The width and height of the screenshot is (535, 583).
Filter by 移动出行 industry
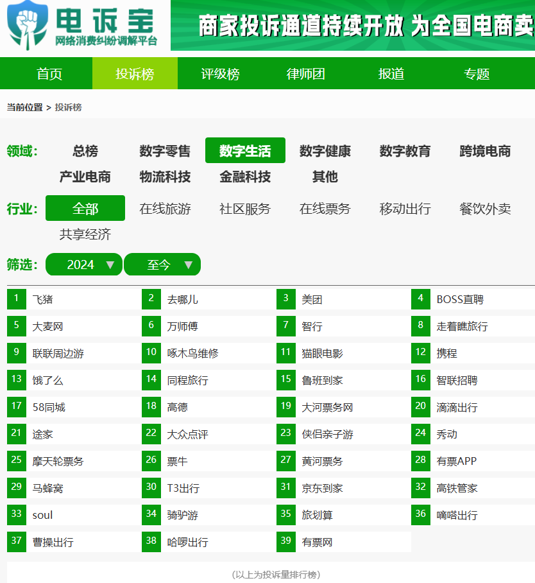405,209
